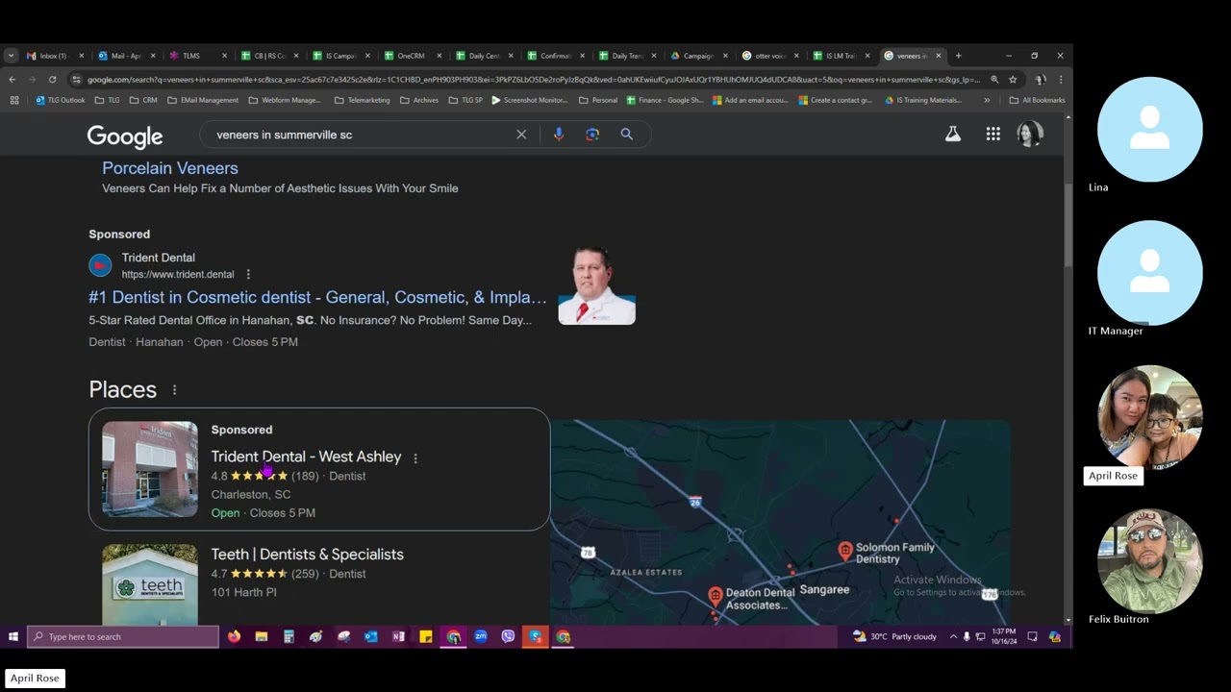Bookmark this page with star icon

[1013, 80]
